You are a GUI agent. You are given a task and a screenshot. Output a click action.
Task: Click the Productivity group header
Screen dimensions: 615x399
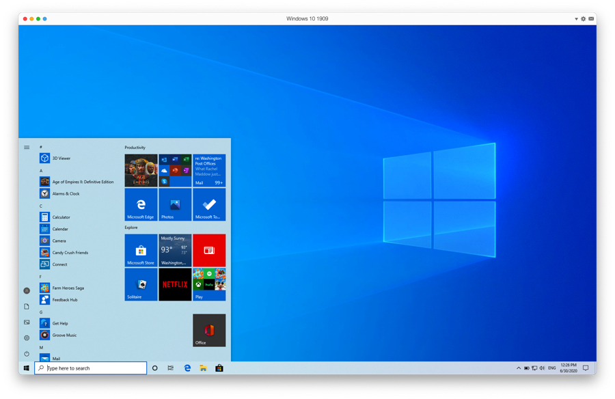pyautogui.click(x=135, y=148)
